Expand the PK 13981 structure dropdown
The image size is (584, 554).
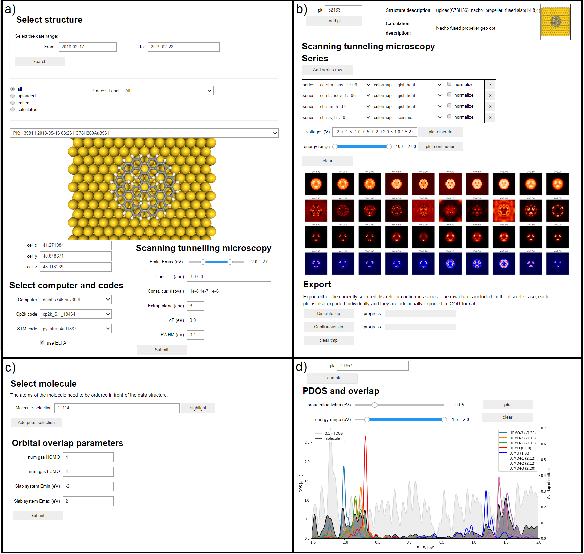(144, 133)
